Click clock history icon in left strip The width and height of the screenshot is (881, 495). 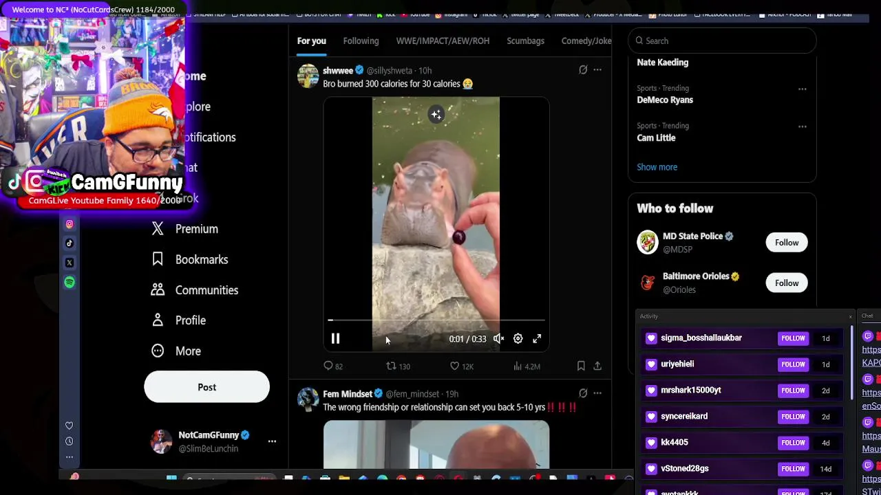(69, 441)
